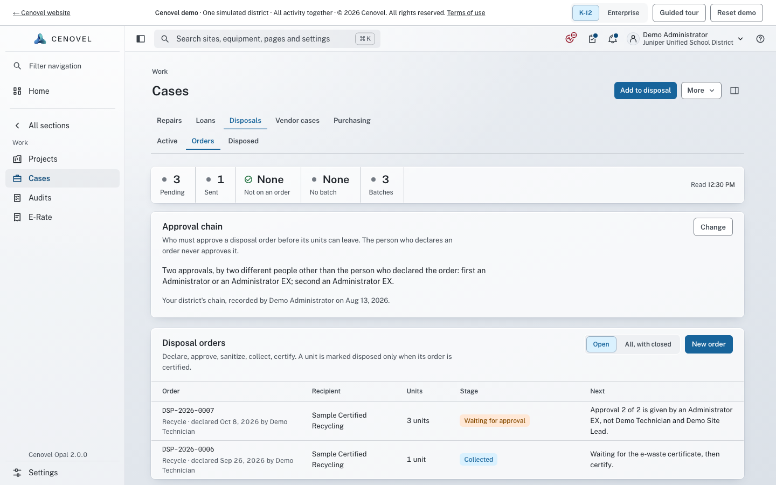This screenshot has height=485, width=776.
Task: Open the system health status icon
Action: (x=571, y=38)
